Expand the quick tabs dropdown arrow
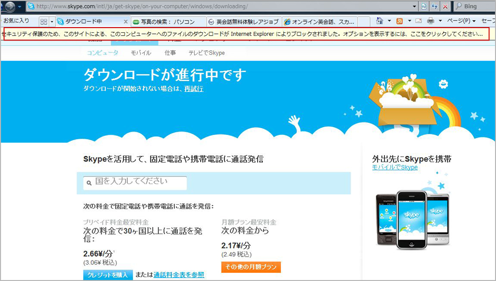Screen dimensions: 496x281 click(x=52, y=22)
